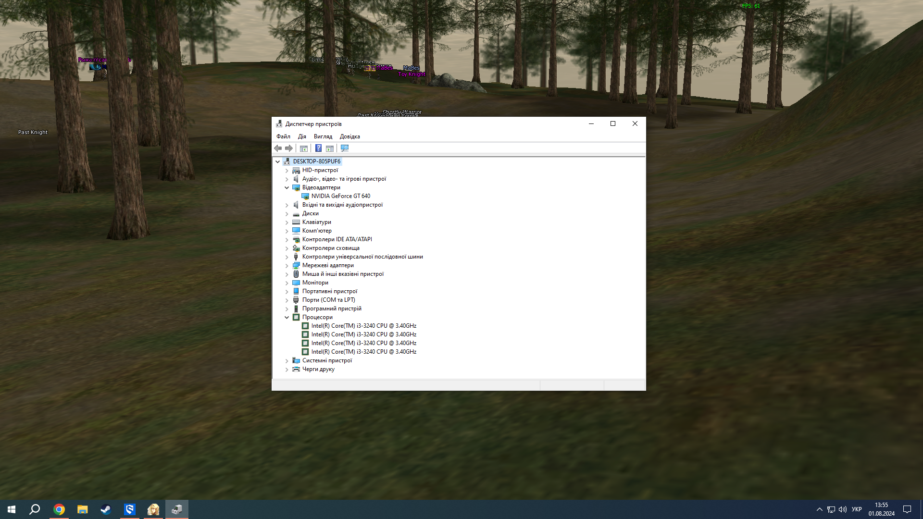Select the NVIDIA GeForce GT 640 device
This screenshot has height=519, width=923.
tap(340, 196)
